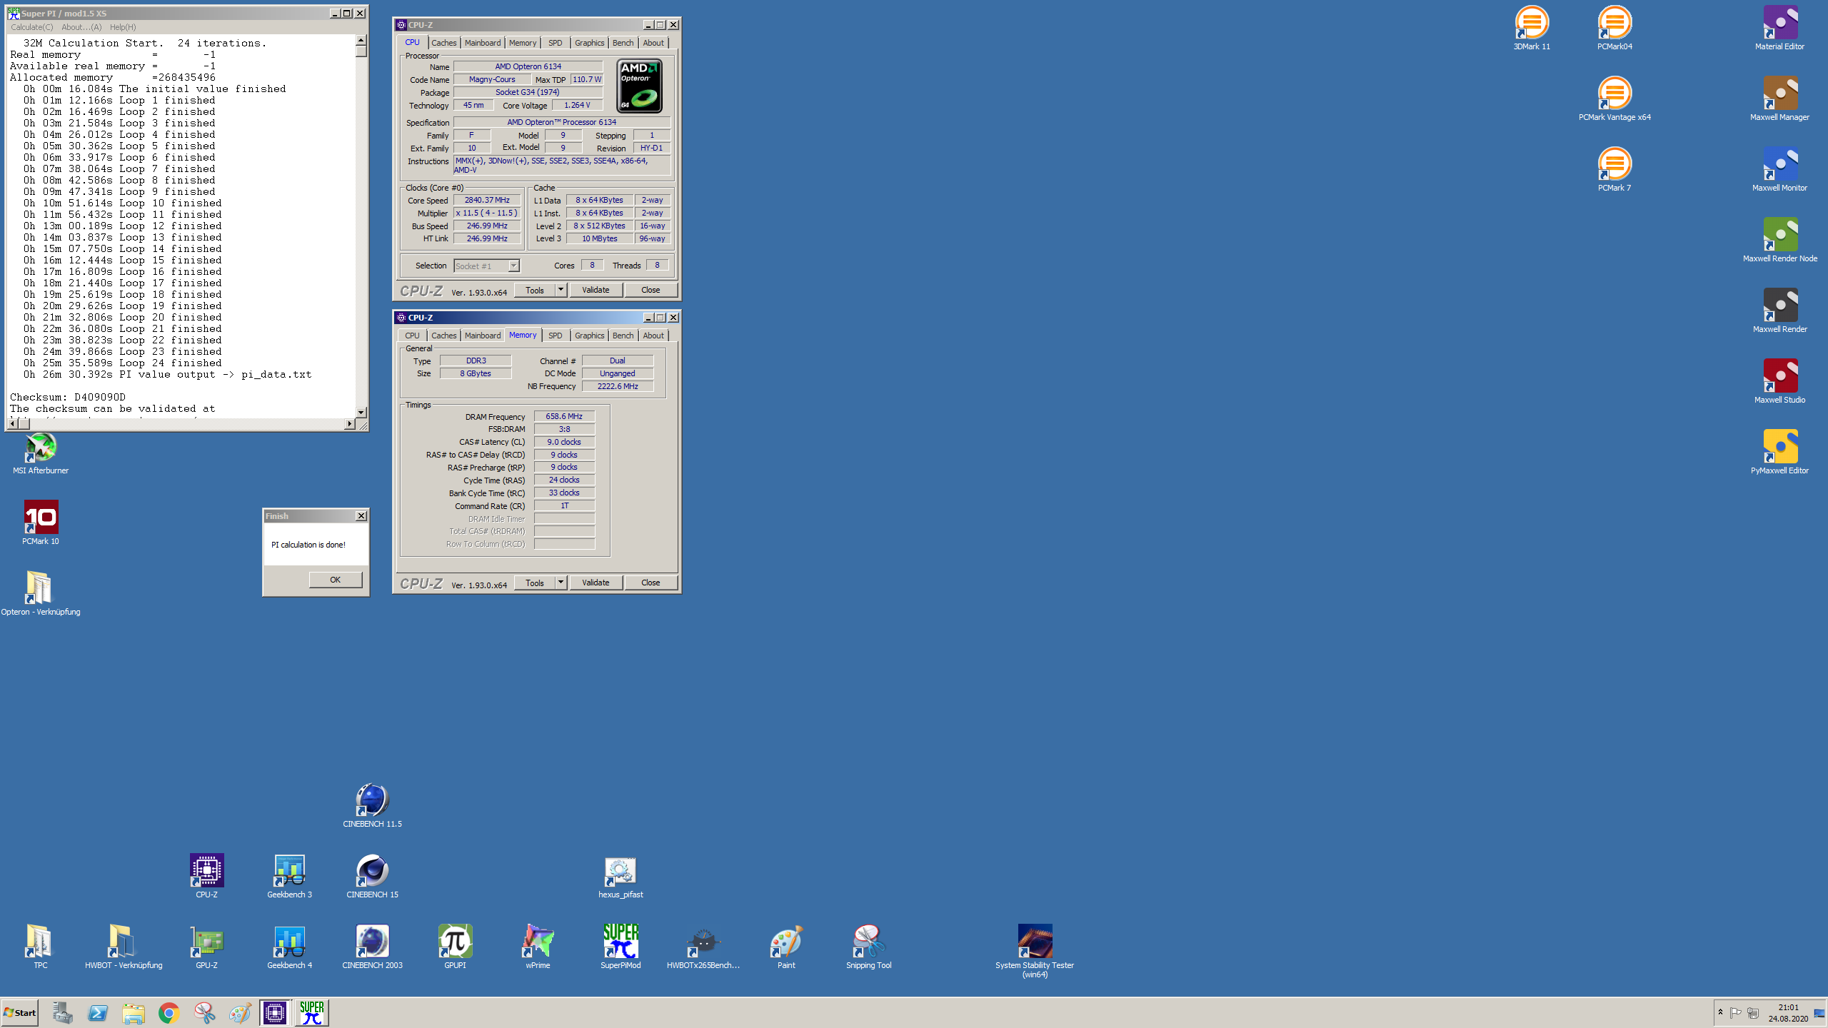This screenshot has height=1028, width=1828.
Task: Click the CPU-Z desktop shortcut
Action: pyautogui.click(x=206, y=877)
